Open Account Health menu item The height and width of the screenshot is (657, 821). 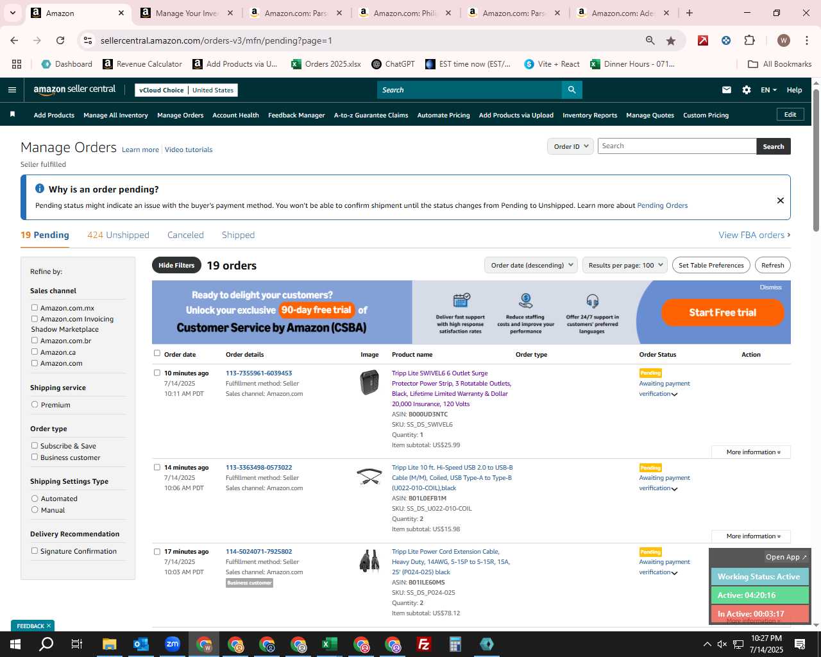[235, 115]
